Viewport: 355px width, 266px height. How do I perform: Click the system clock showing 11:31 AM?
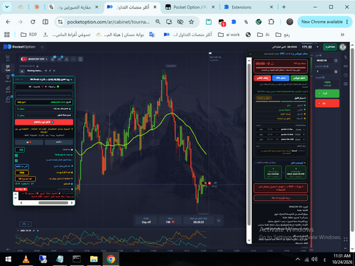pyautogui.click(x=342, y=256)
